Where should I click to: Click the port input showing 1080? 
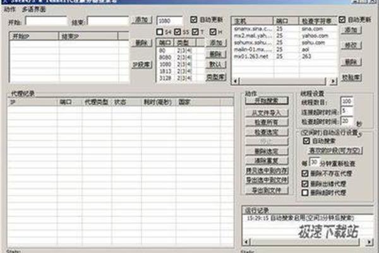point(169,21)
